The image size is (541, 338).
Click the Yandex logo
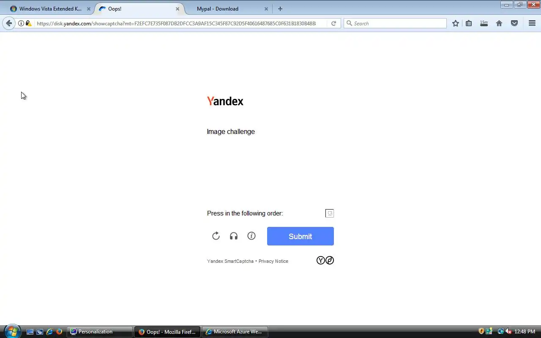point(225,101)
